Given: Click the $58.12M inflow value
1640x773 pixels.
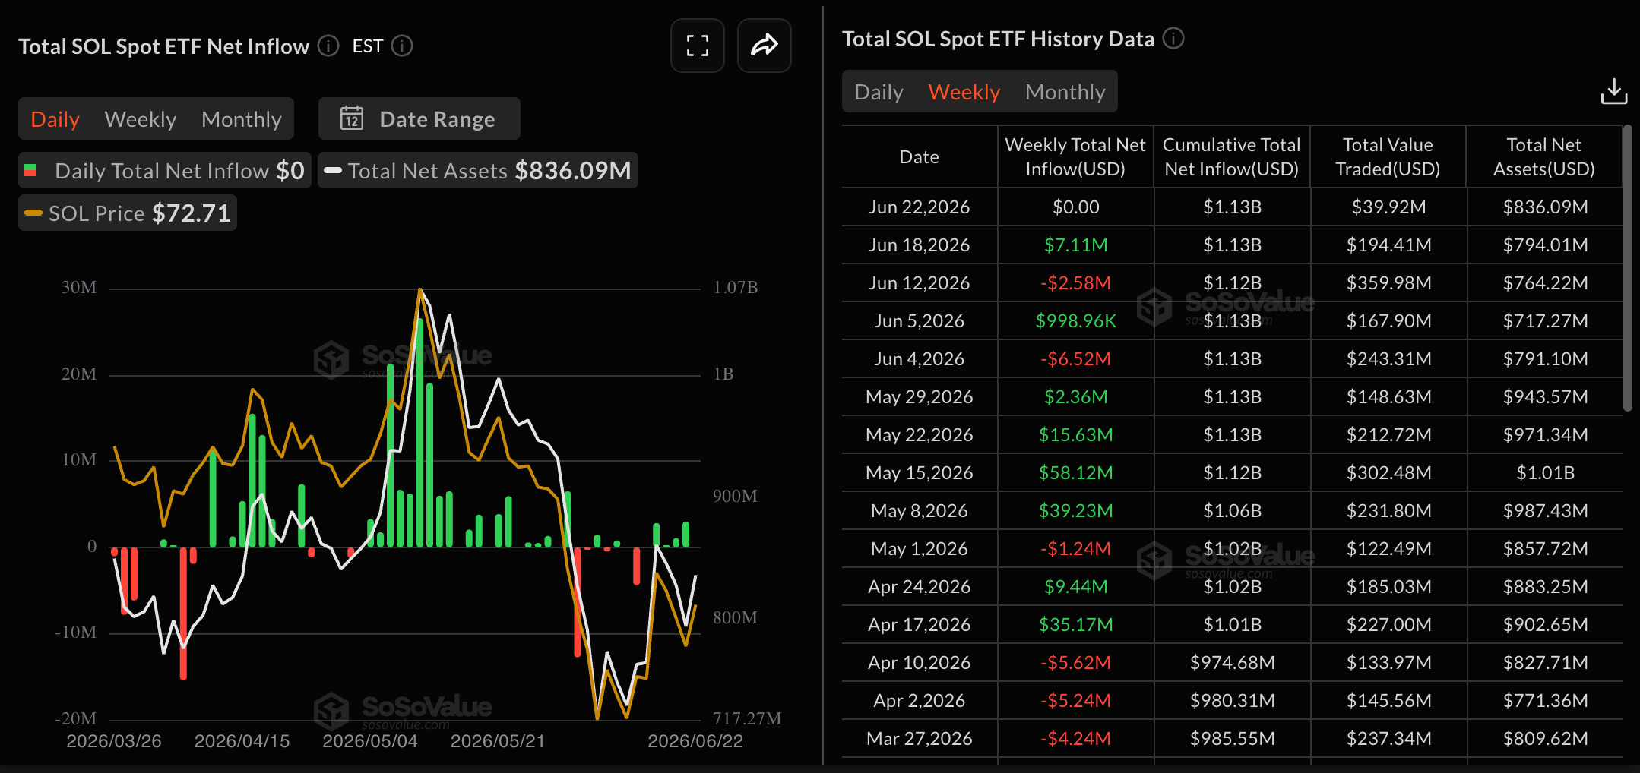Looking at the screenshot, I should click(1075, 473).
